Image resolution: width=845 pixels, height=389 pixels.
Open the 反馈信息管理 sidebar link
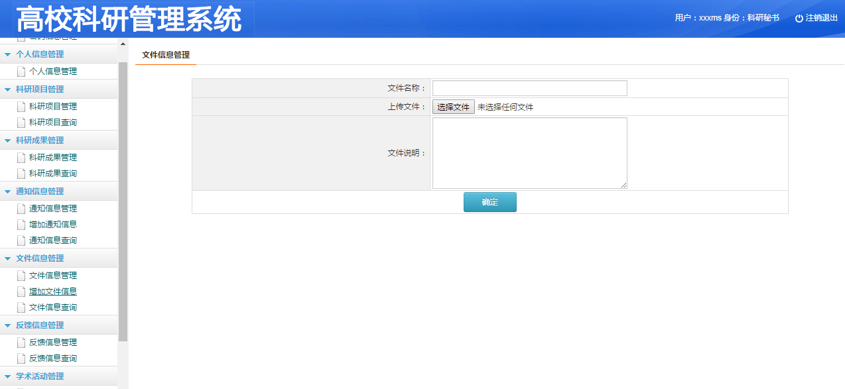click(x=53, y=343)
